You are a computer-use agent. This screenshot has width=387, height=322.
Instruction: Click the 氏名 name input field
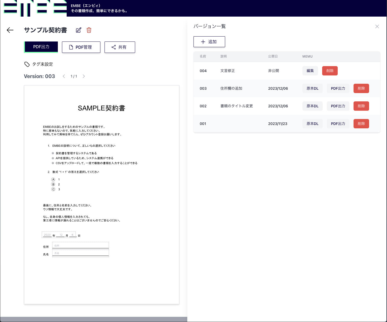pyautogui.click(x=80, y=253)
